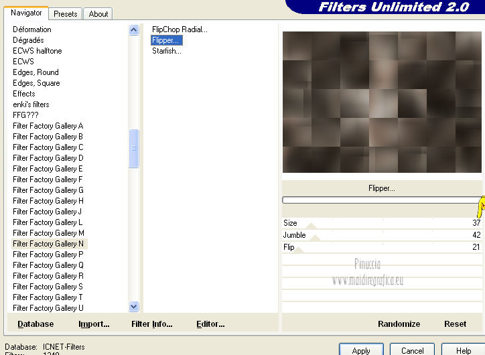The image size is (485, 355).
Task: Select Filter Factory Gallery T
Action: pos(48,297)
